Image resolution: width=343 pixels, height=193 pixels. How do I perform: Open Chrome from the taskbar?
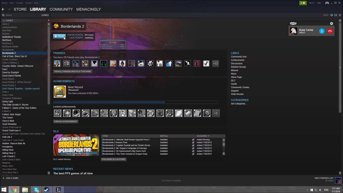(x=14, y=190)
